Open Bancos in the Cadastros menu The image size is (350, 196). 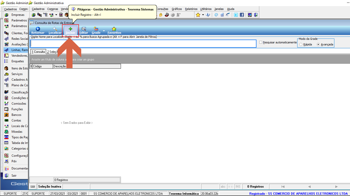click(16, 115)
